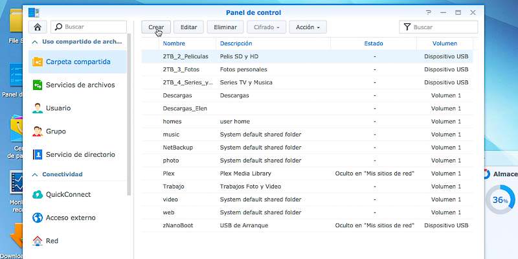Click the Usuario person icon
Viewport: 518px width, 259px height.
[38, 108]
